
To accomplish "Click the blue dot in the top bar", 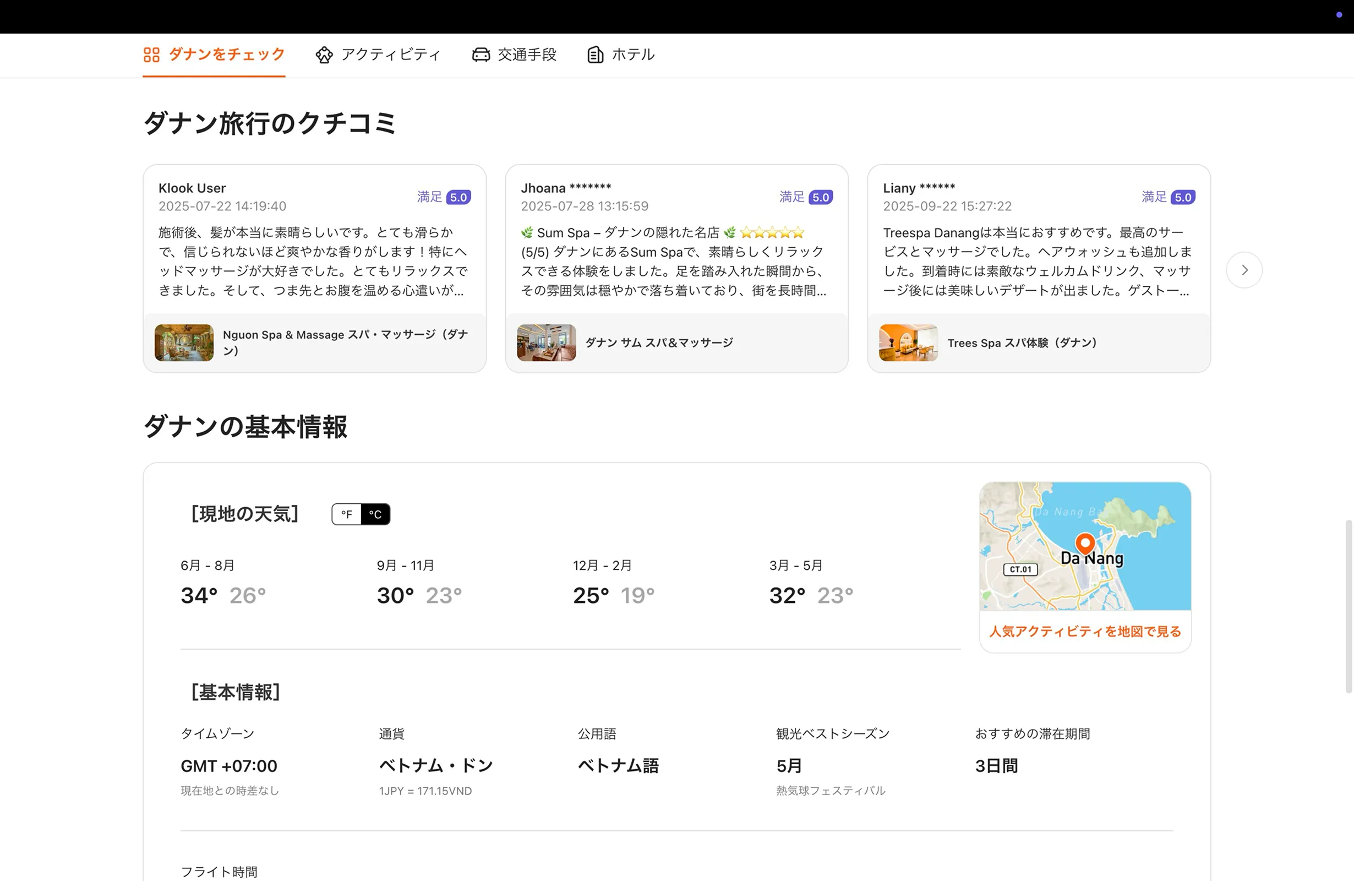I will click(x=1339, y=15).
